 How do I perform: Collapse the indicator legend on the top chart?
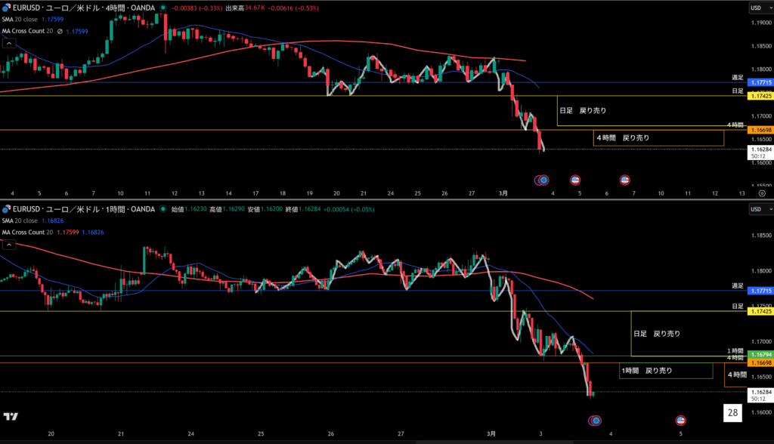(x=8, y=43)
